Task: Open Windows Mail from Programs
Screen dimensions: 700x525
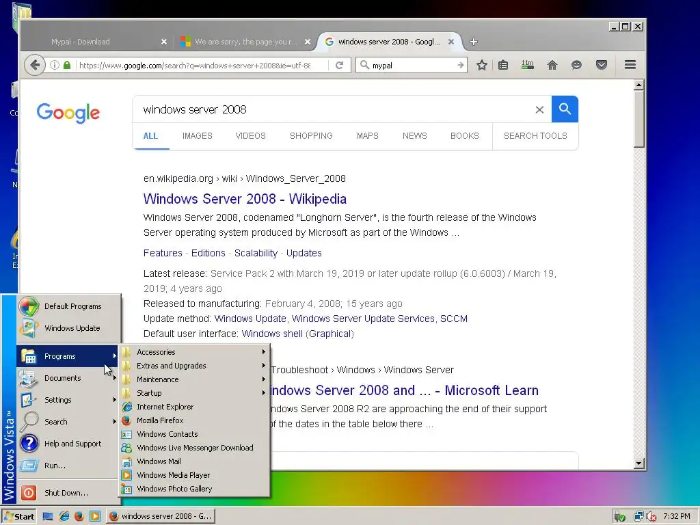Action: pos(195,461)
